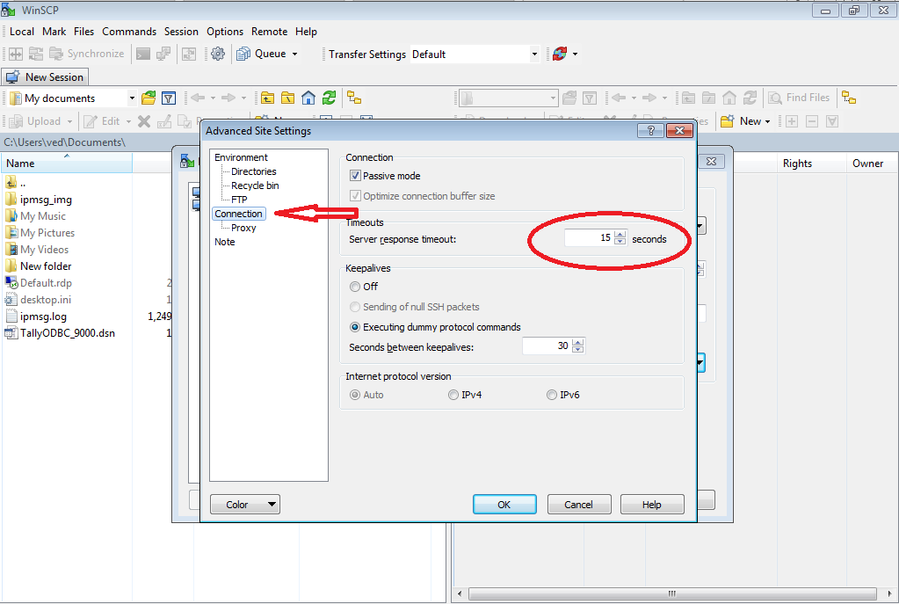This screenshot has height=604, width=899.
Task: Click the Queue list icon
Action: (243, 54)
